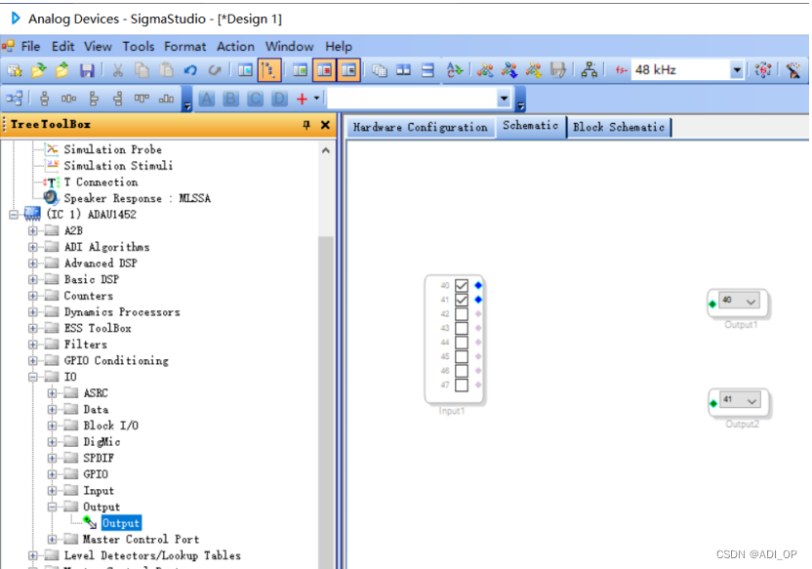Expand the A2B folder
Image resolution: width=812 pixels, height=569 pixels.
(33, 231)
